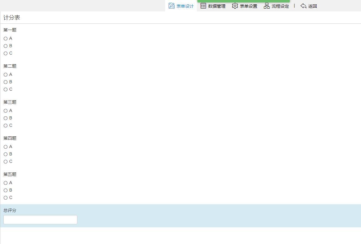Click the 总评分 input field
This screenshot has height=244, width=361.
point(40,220)
